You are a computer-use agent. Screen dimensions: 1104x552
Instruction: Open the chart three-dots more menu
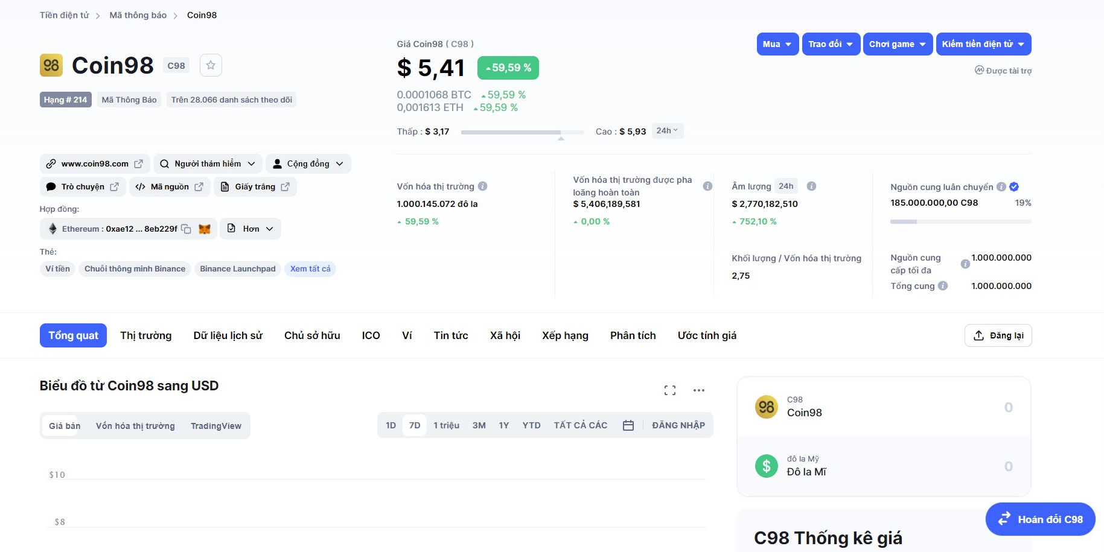coord(699,390)
